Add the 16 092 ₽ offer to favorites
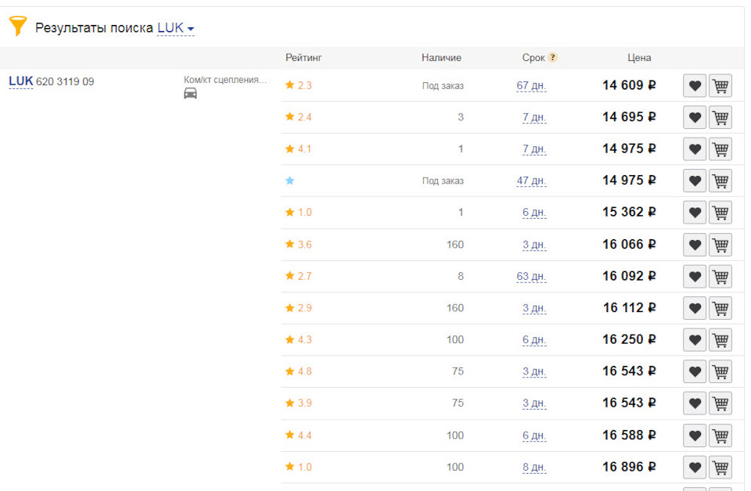The height and width of the screenshot is (491, 751). pos(695,276)
